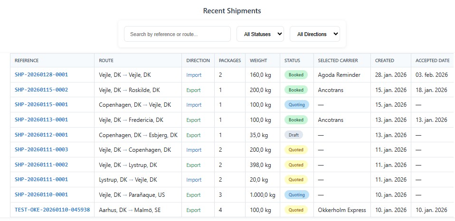Click the Accepted Date column header
The height and width of the screenshot is (221, 455).
coord(432,61)
